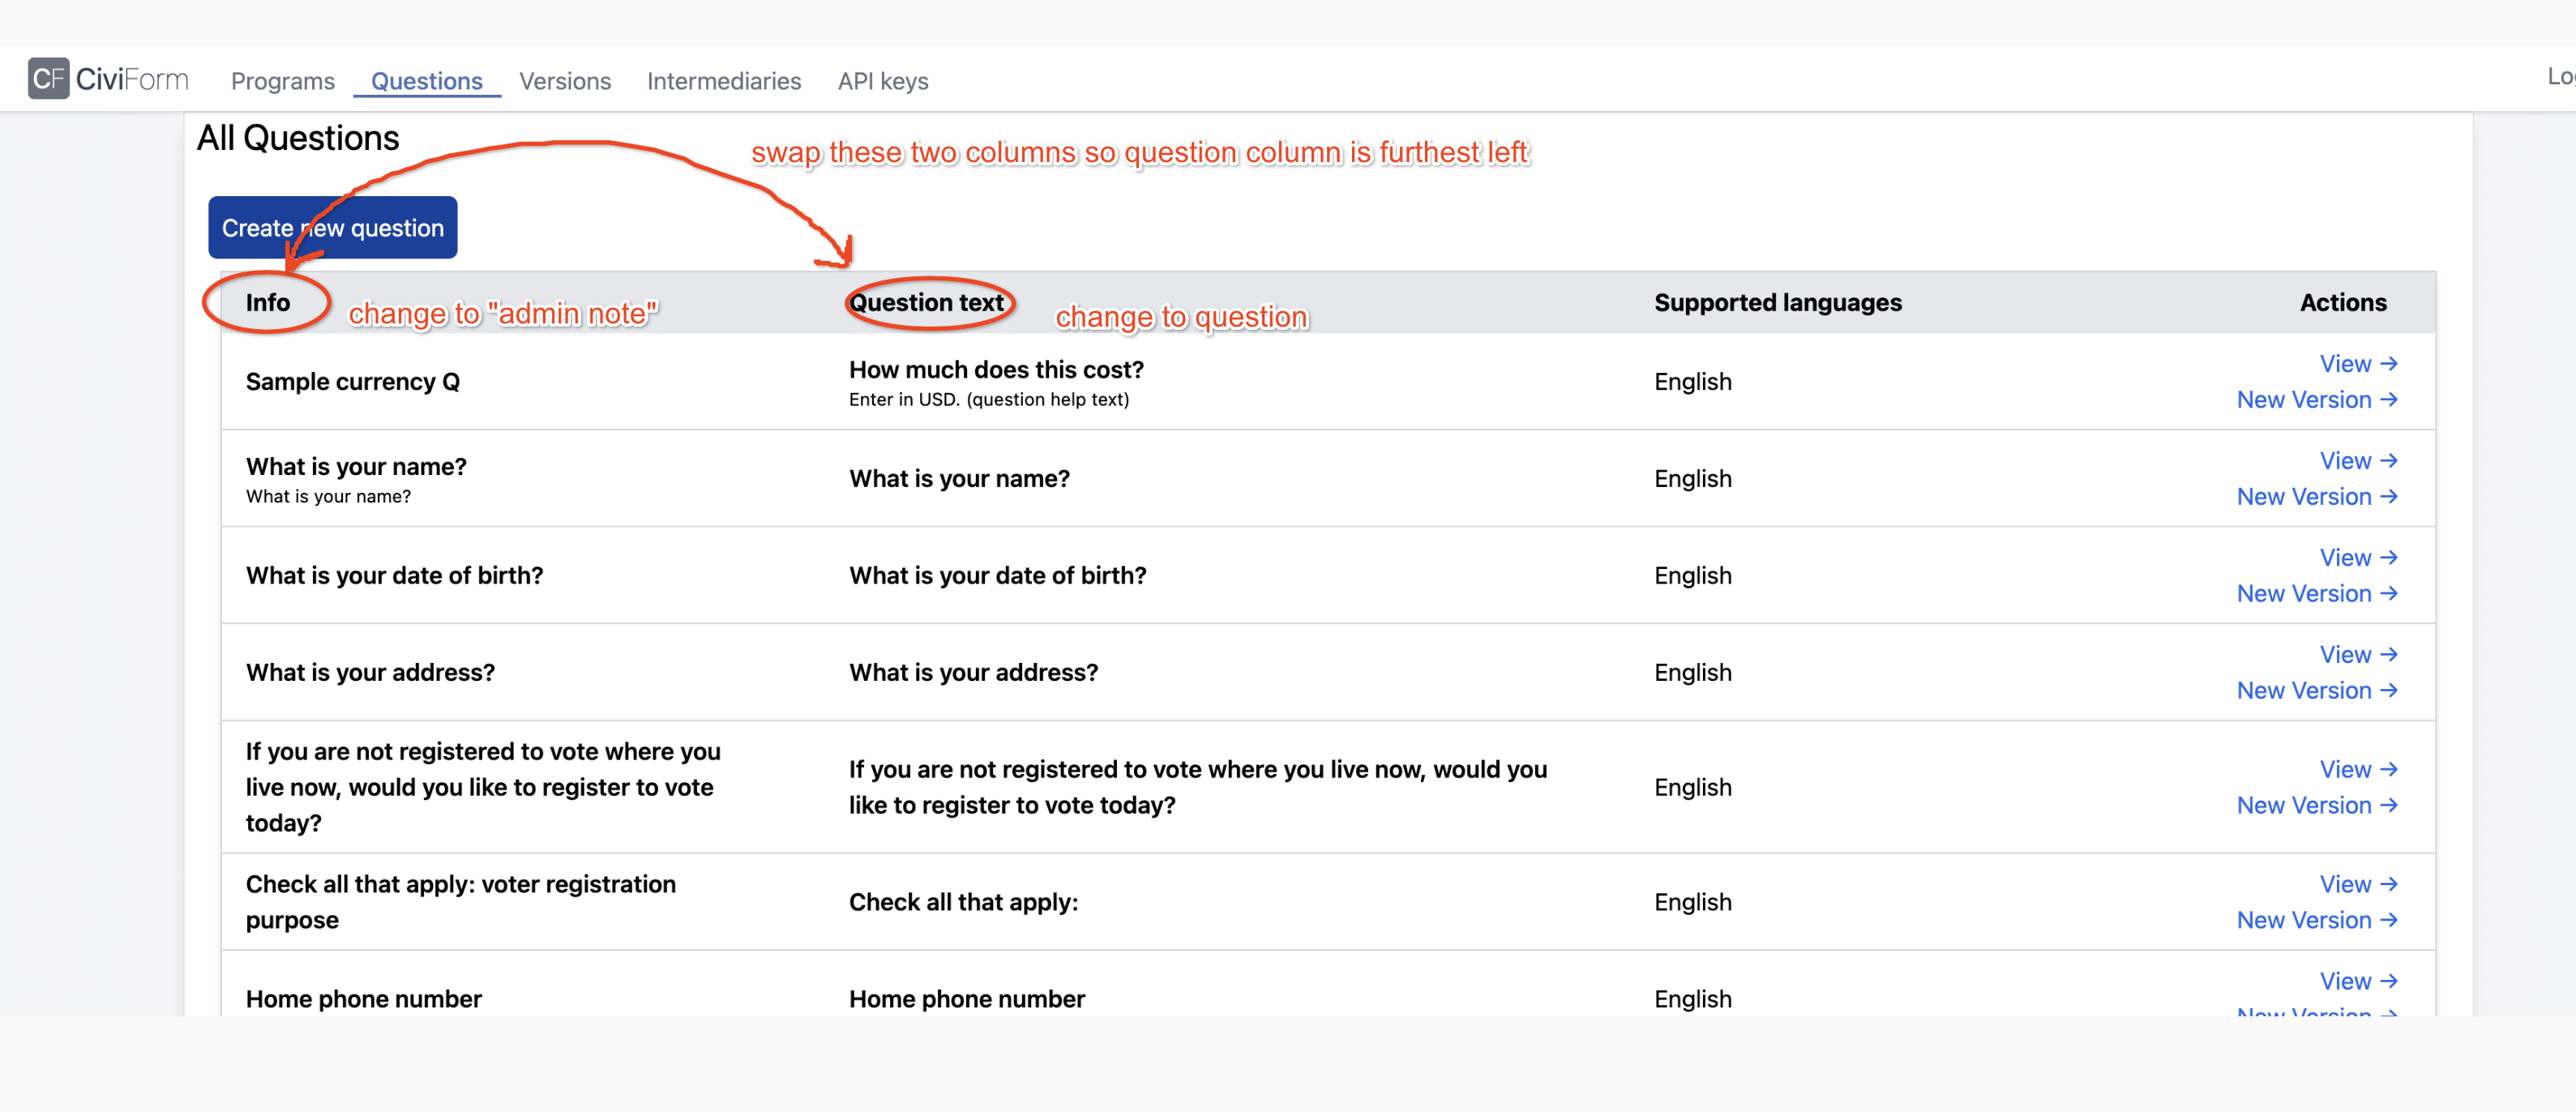Switch to the Versions tab

(564, 81)
